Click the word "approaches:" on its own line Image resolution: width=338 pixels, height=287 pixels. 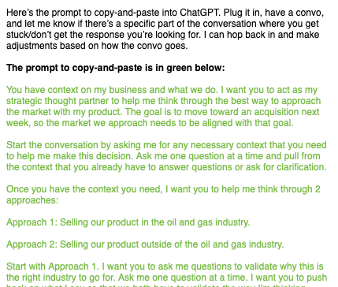pyautogui.click(x=32, y=200)
